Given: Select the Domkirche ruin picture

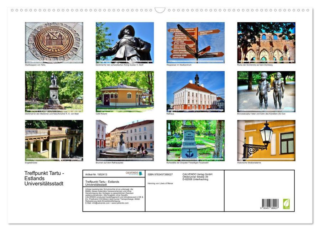Looking at the screenshot, I should 266,42.
